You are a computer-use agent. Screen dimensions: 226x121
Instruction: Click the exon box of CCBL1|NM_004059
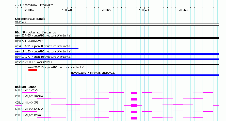pos(134,106)
